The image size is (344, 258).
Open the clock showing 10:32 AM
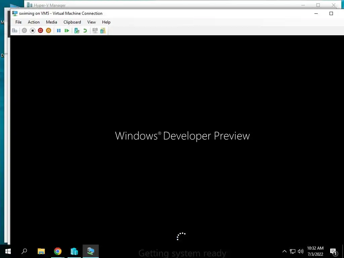coord(315,251)
